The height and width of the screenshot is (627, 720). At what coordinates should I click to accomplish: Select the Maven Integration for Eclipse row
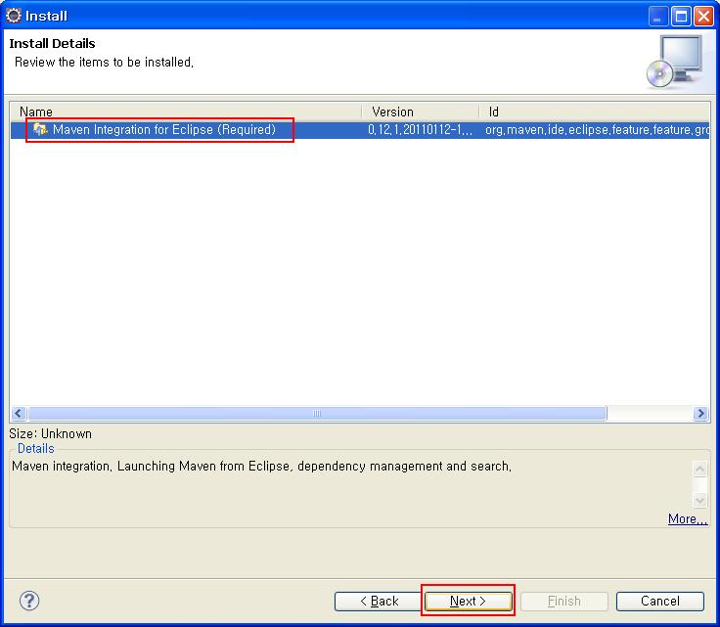tap(360, 130)
